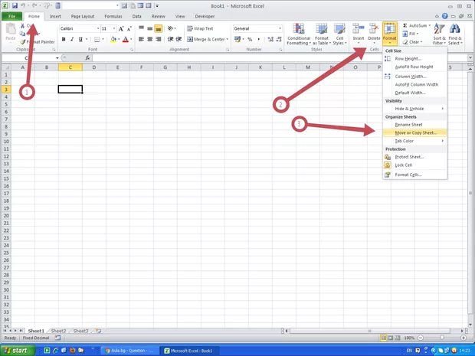Click the Accounting Number Format icon
The height and width of the screenshot is (356, 475).
point(237,39)
